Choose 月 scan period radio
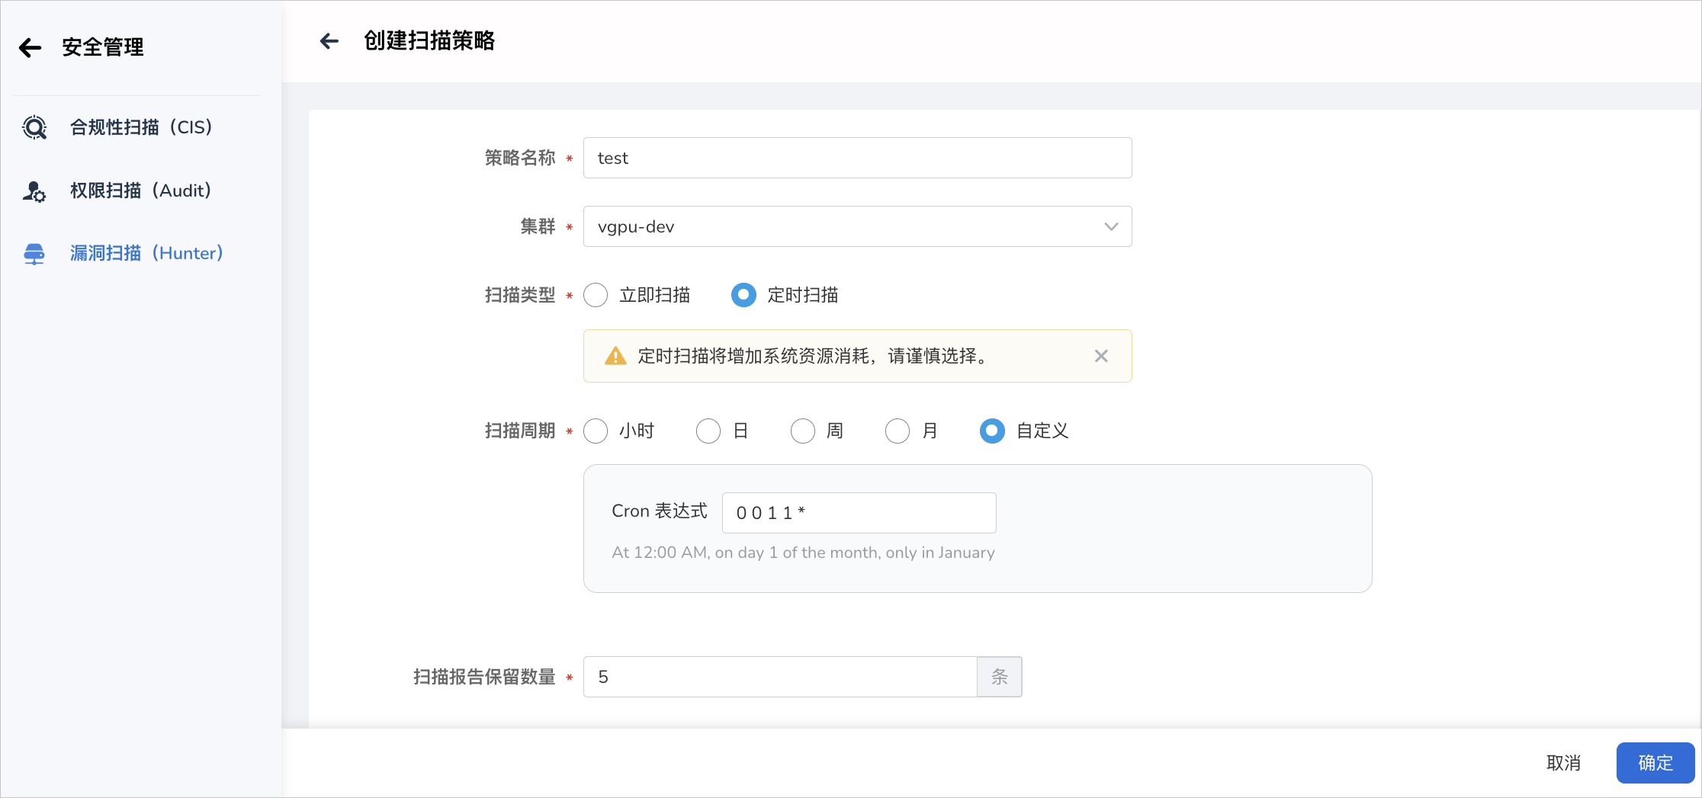 (x=898, y=431)
